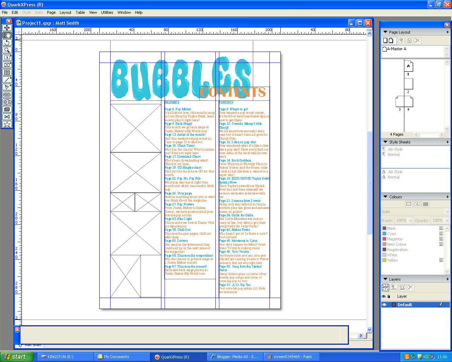Open the Table menu
Screen dimensions: 452x362
click(x=80, y=12)
